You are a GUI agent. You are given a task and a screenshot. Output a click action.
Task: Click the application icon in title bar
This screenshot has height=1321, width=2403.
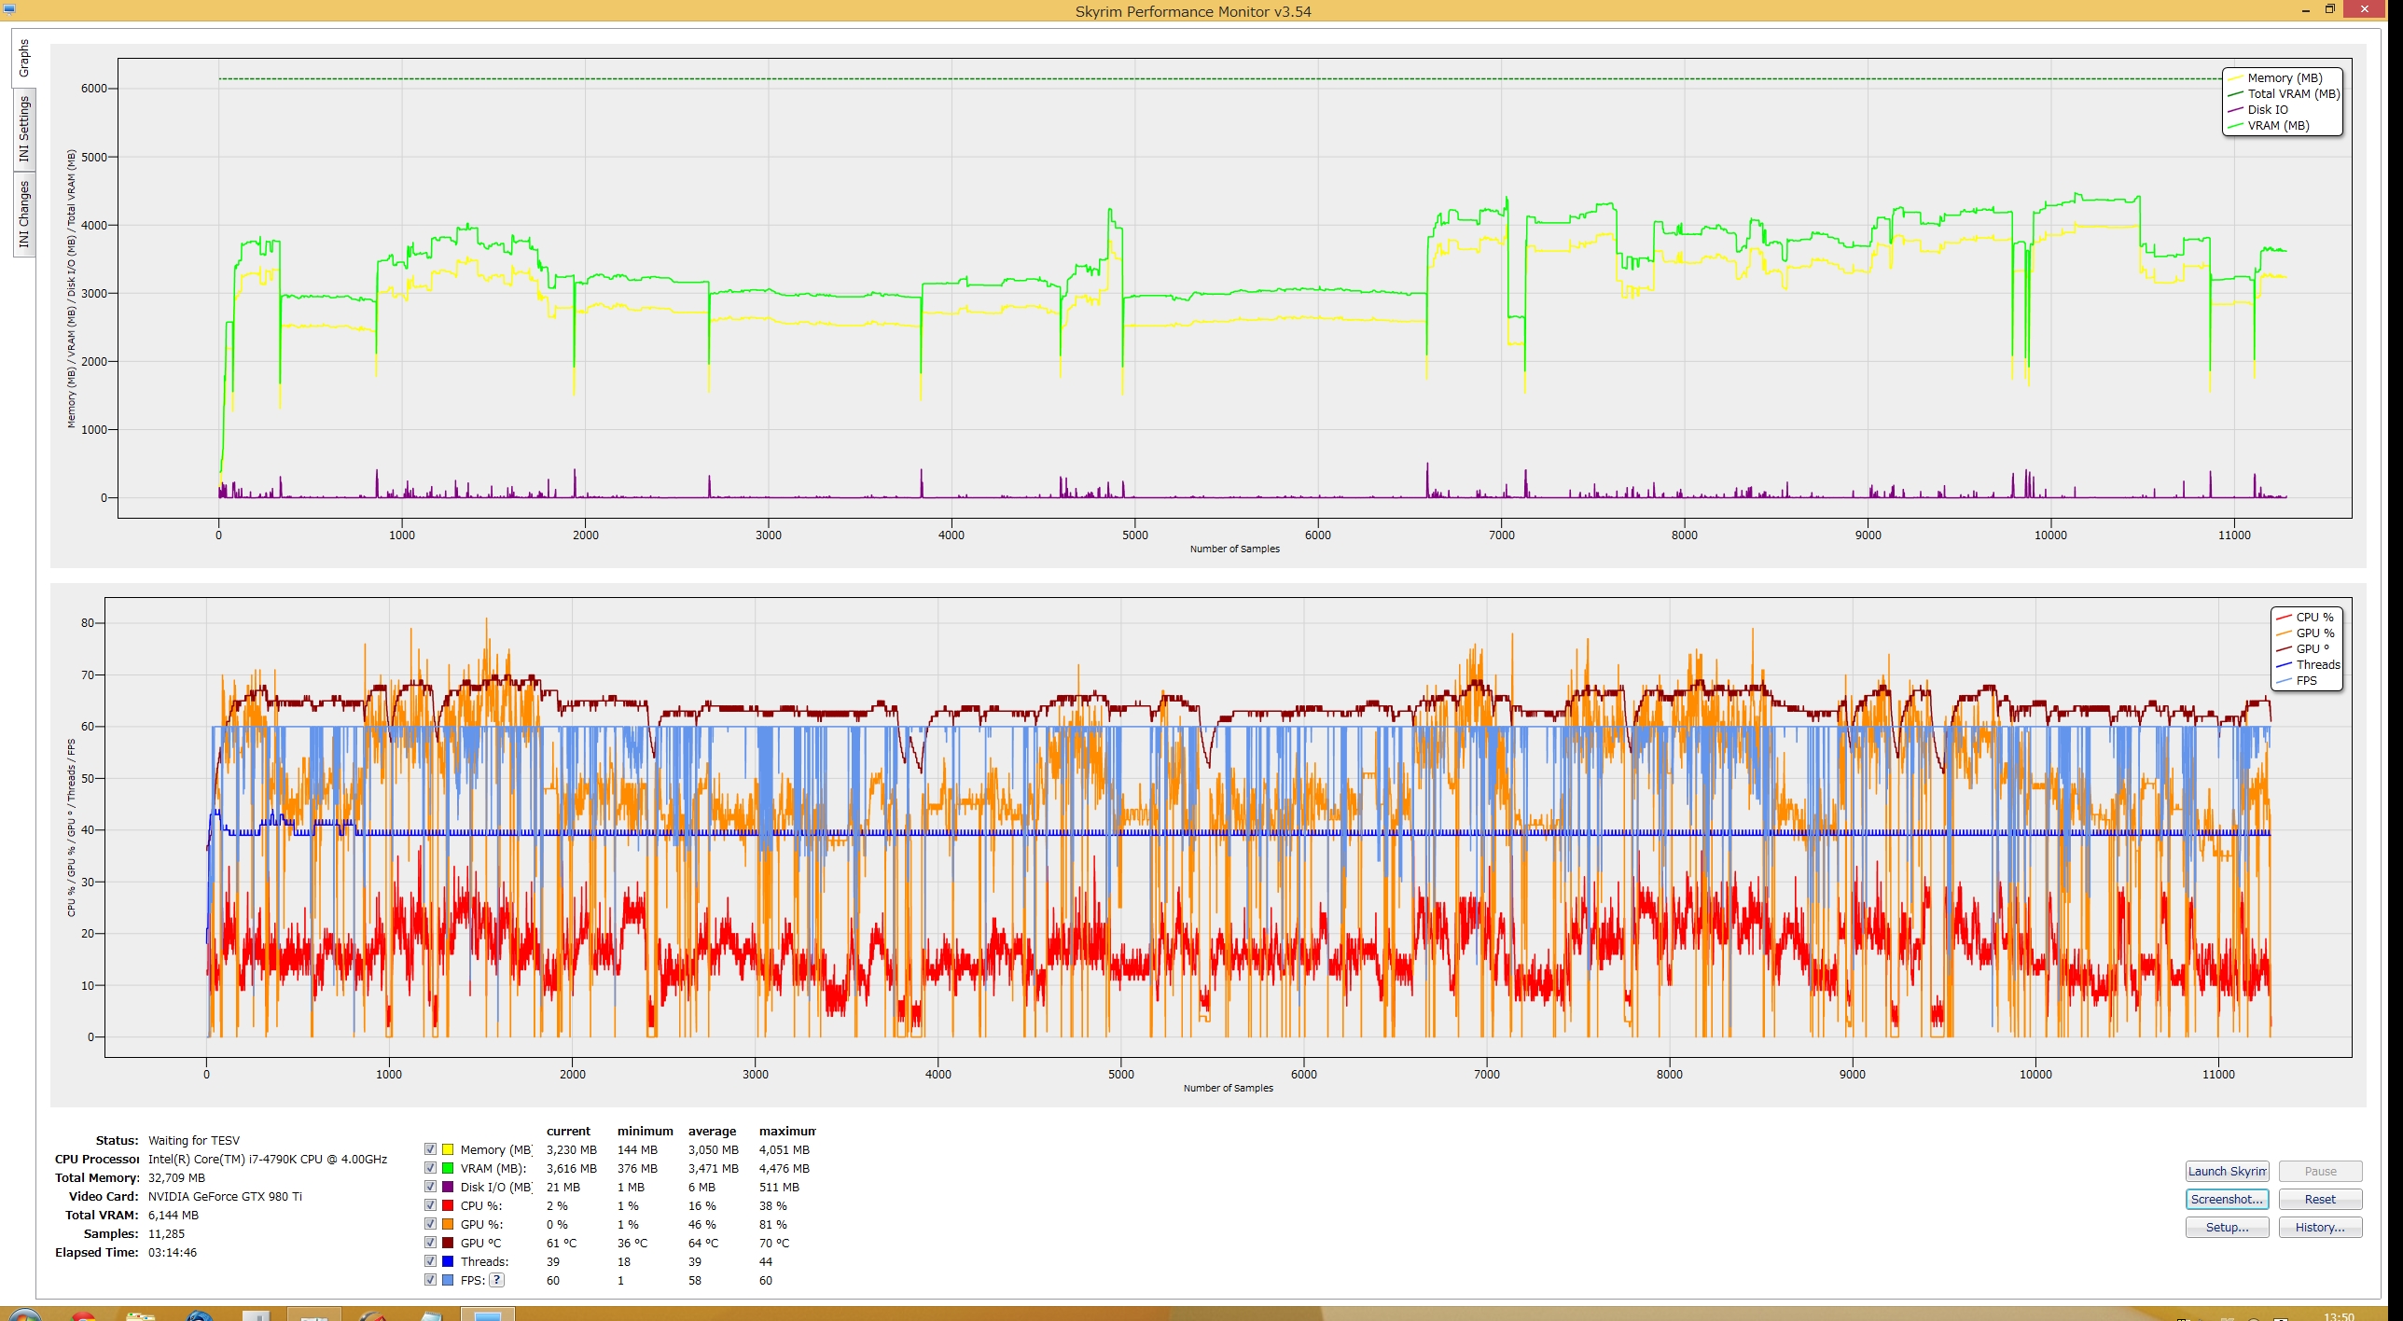[x=9, y=9]
